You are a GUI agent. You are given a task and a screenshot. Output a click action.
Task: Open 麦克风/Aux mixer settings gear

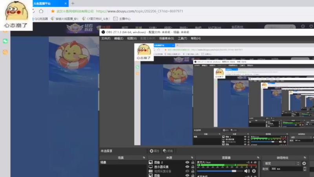pyautogui.click(x=254, y=171)
